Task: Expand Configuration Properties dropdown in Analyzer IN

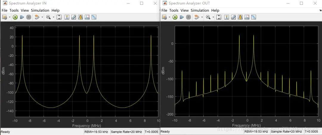Action: point(10,17)
